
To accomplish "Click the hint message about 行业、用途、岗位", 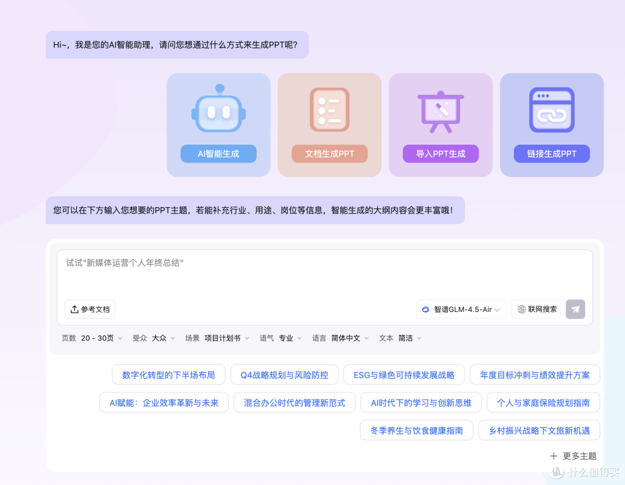I will pyautogui.click(x=256, y=210).
